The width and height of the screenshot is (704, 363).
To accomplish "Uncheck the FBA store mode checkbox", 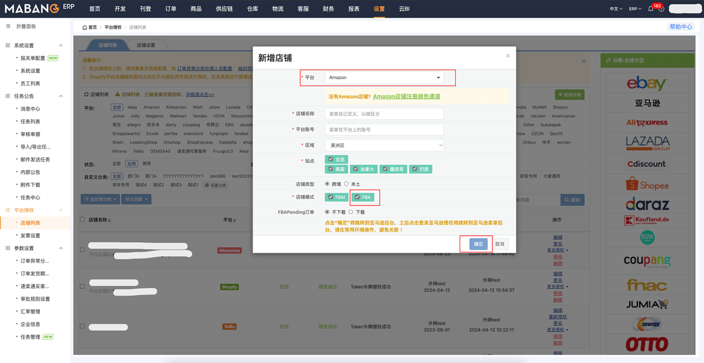I will (357, 197).
